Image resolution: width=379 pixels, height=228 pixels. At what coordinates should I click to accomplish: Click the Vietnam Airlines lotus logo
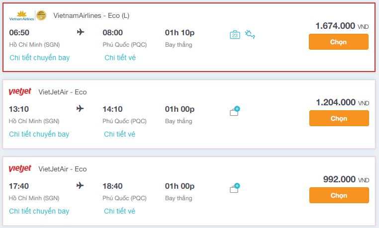pos(21,16)
